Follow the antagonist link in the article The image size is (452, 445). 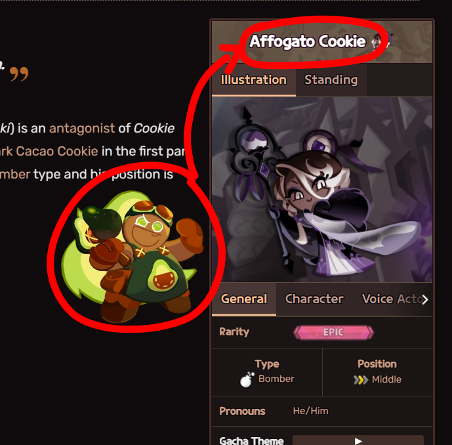pyautogui.click(x=82, y=128)
